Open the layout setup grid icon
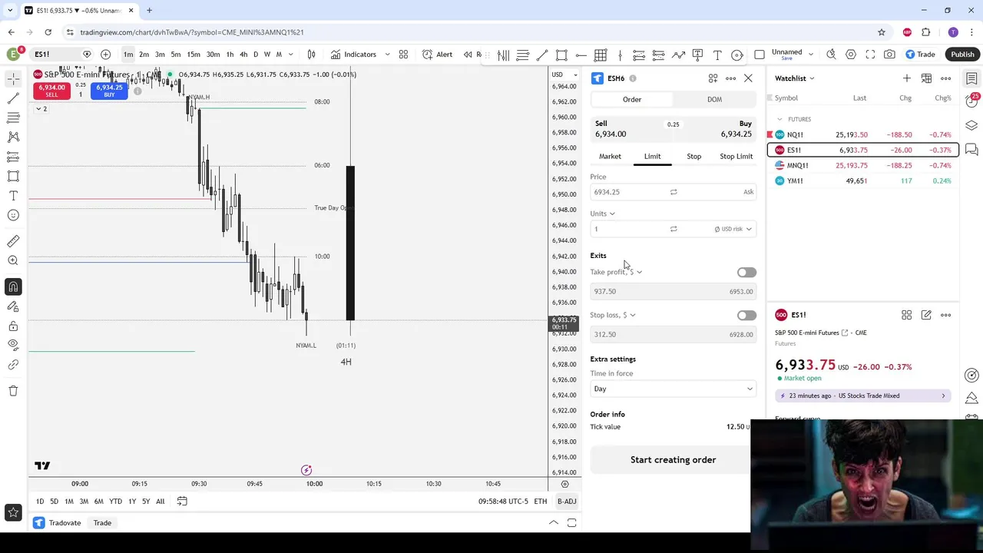 [403, 55]
